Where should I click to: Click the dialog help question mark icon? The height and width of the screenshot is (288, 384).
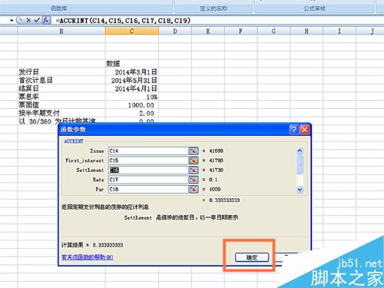(294, 130)
